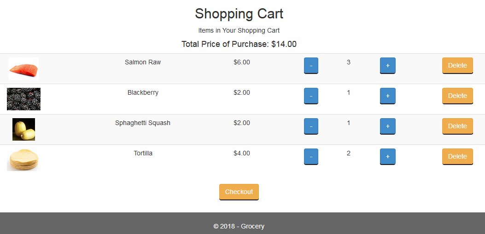Click the Blackberry product image
The width and height of the screenshot is (485, 234).
tap(23, 99)
